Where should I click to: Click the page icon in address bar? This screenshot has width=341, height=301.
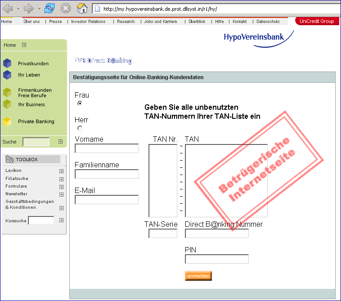(x=98, y=9)
